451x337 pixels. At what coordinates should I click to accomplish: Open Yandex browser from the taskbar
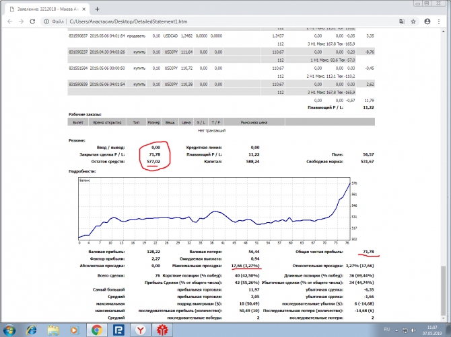pos(141,330)
